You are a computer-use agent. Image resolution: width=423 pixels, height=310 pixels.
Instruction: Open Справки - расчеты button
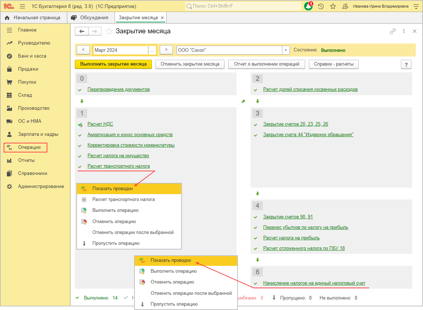pos(334,64)
